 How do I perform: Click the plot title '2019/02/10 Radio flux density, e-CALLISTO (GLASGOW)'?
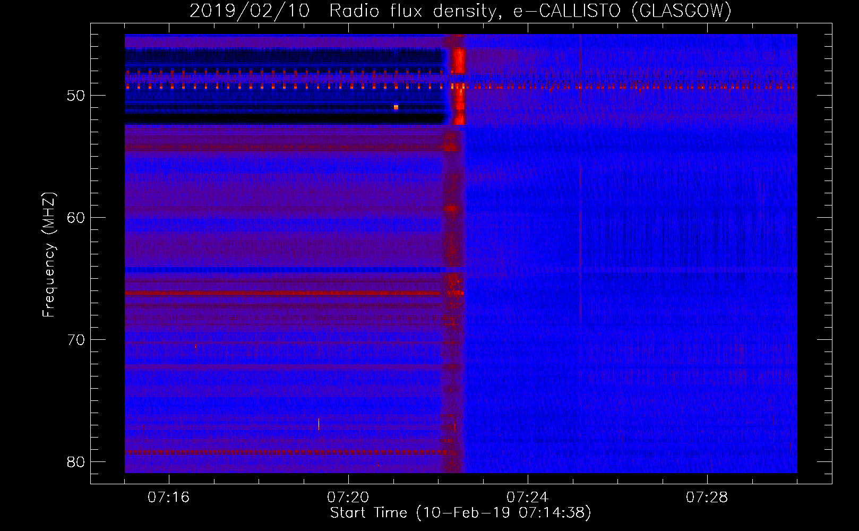[x=460, y=11]
